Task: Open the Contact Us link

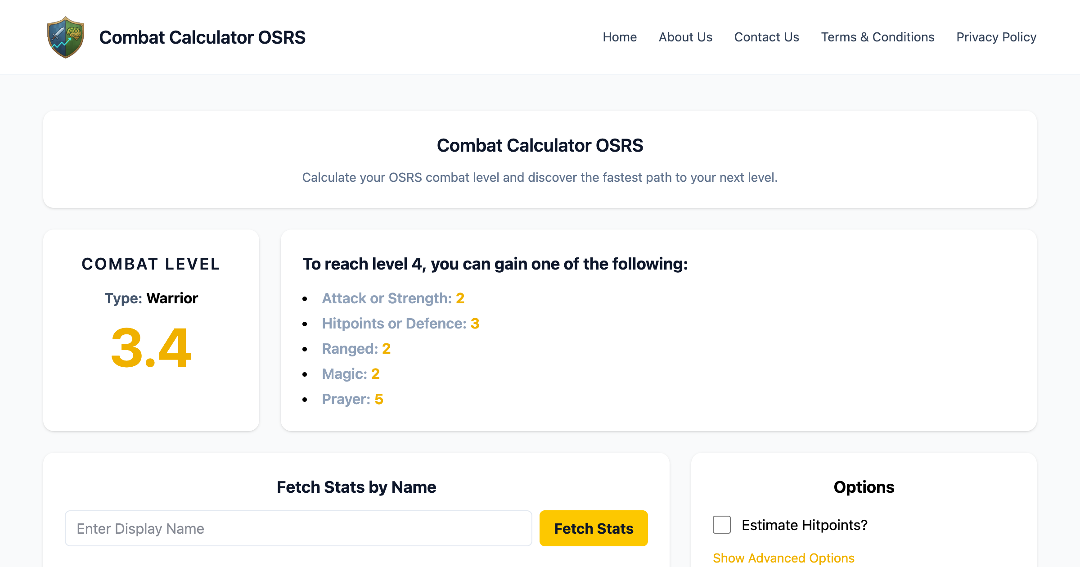Action: (x=766, y=37)
